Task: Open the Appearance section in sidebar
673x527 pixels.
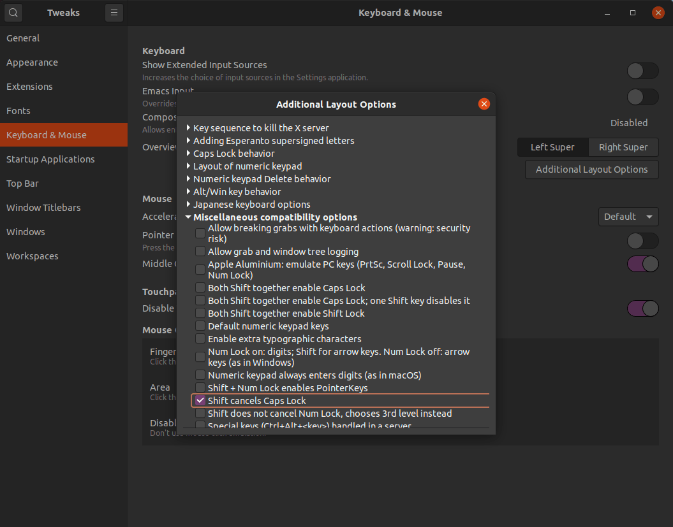Action: tap(32, 62)
